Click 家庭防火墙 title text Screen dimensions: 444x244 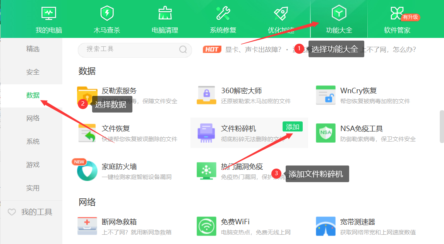[x=119, y=167]
